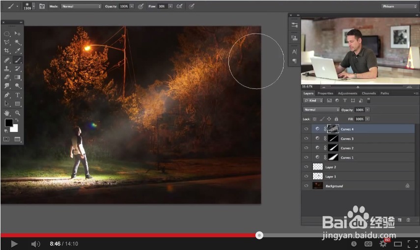Screen dimensions: 420x250
Task: Filter layers by adjustment layers
Action: tap(337, 100)
